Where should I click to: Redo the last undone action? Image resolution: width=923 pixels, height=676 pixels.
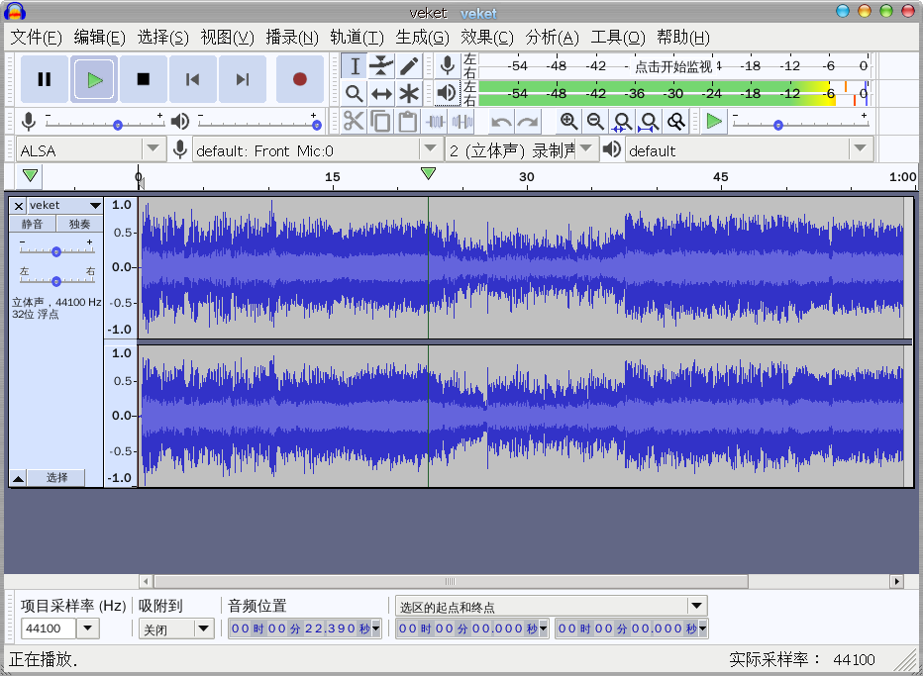click(528, 122)
